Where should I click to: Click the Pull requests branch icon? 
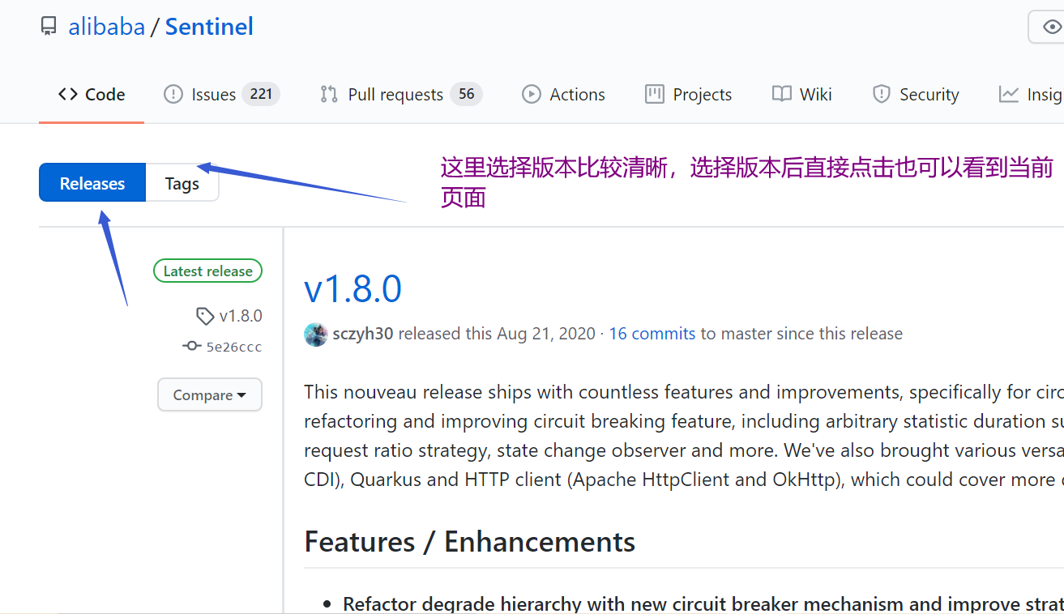tap(328, 94)
